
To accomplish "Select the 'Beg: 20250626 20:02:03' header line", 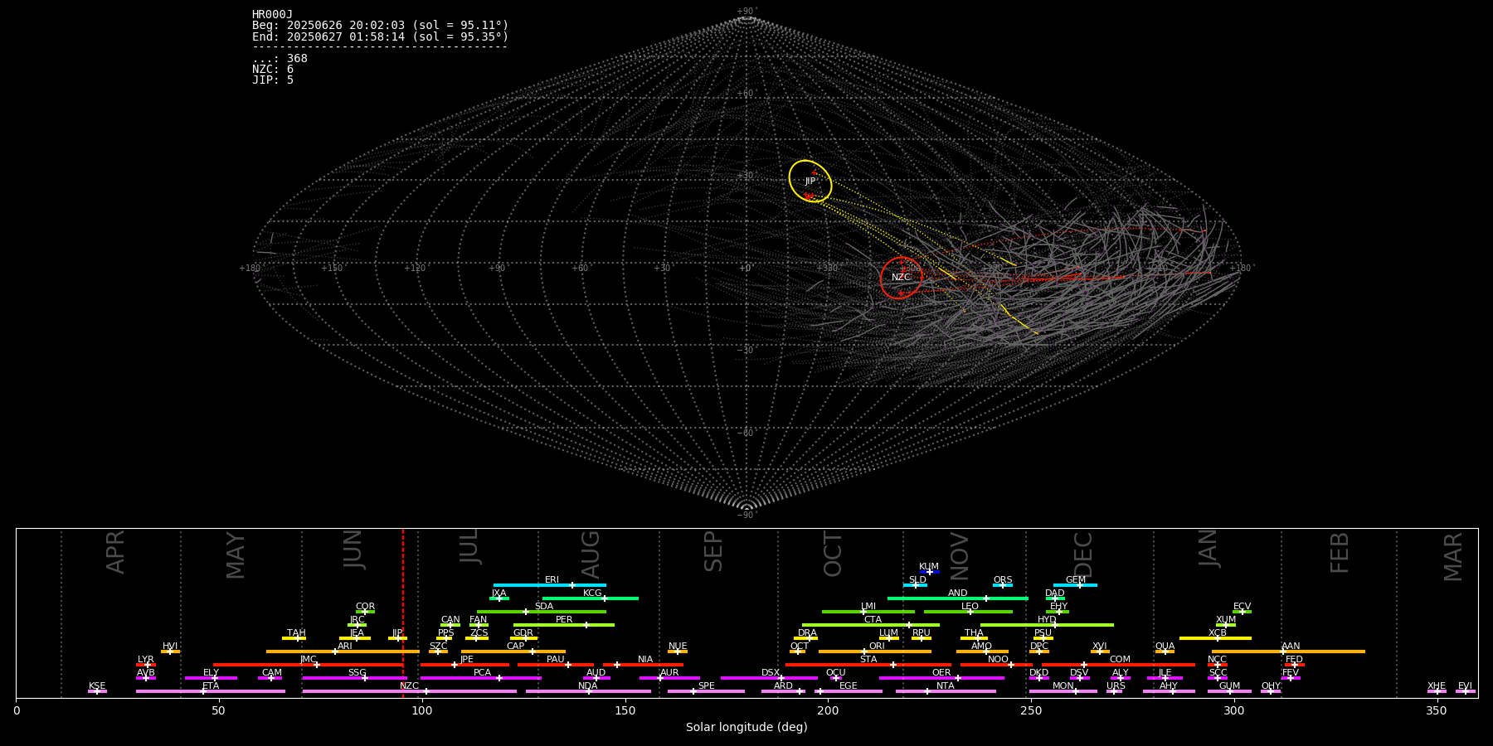I will [381, 26].
